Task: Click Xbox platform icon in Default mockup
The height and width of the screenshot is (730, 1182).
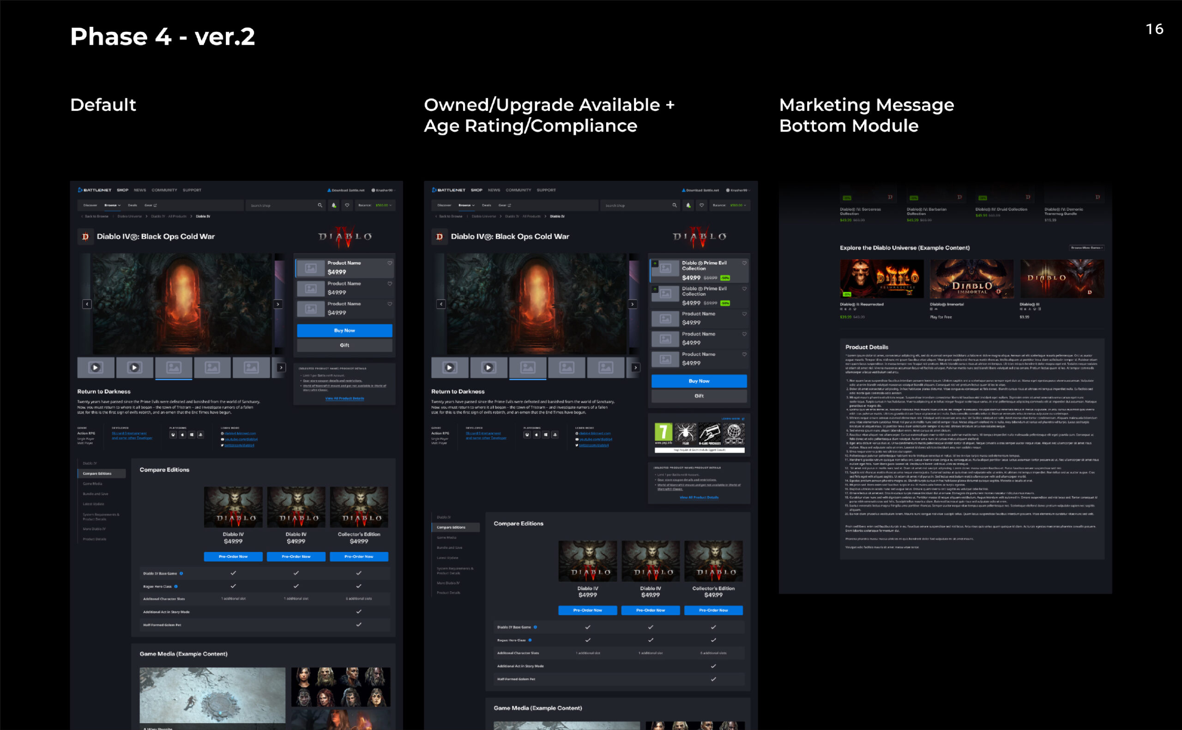Action: (x=173, y=435)
